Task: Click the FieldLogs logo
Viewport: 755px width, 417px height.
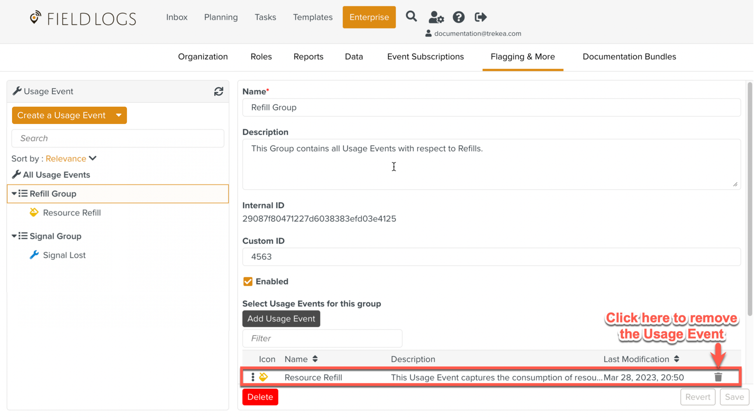Action: pyautogui.click(x=83, y=19)
